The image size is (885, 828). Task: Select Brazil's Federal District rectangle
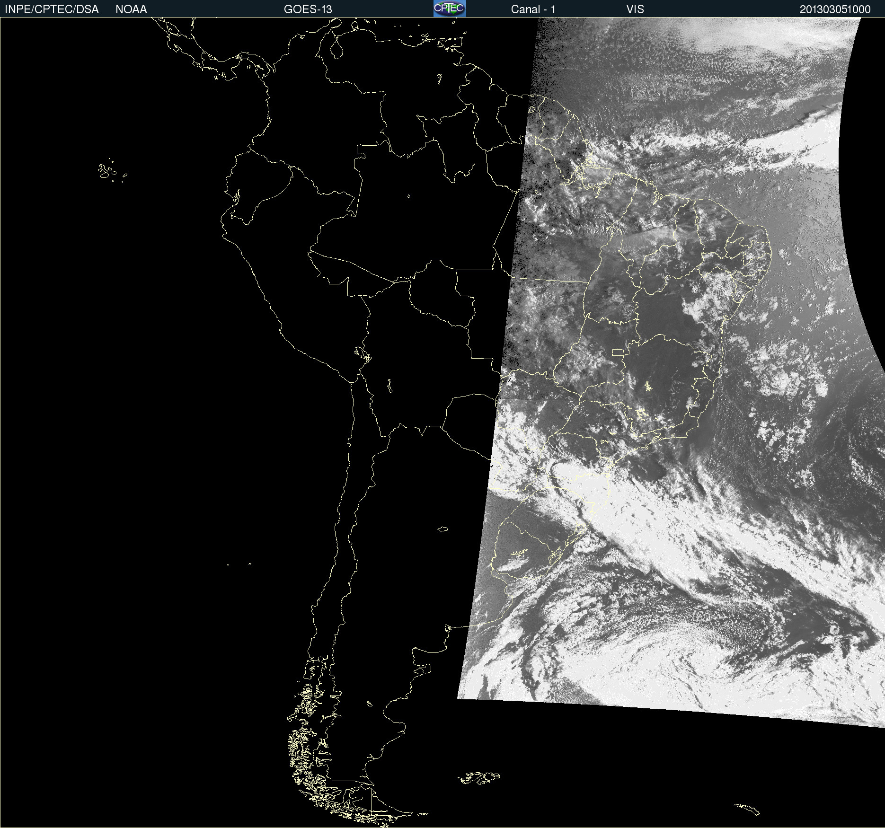click(x=618, y=352)
